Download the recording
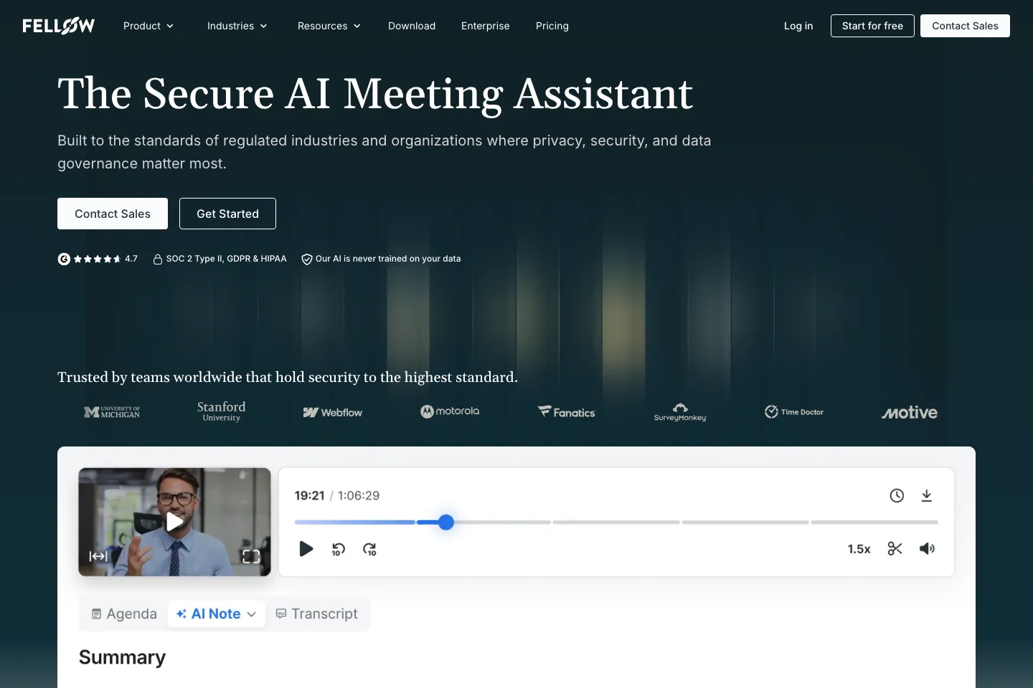 pos(927,495)
